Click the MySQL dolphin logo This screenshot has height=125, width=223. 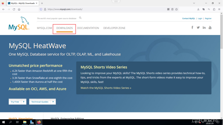click(x=19, y=23)
